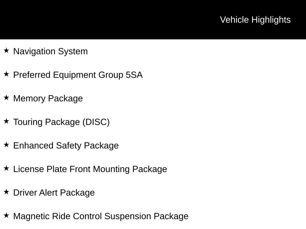Click the star beside Magnetic Ride Control
Screen dimensions: 306x229
pyautogui.click(x=6, y=215)
